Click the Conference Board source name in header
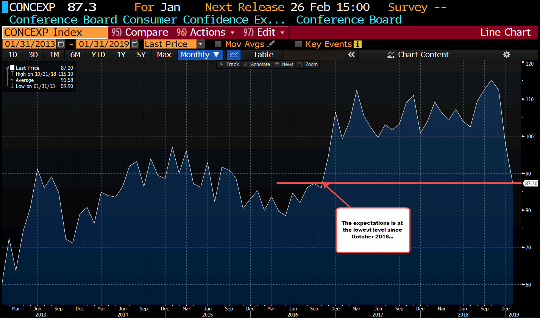The height and width of the screenshot is (318, 540). pos(349,20)
